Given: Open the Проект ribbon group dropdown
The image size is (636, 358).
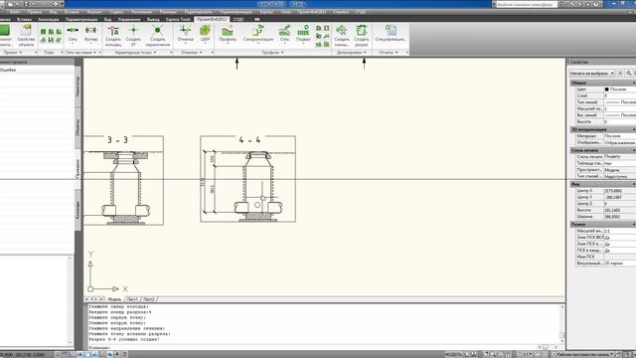Looking at the screenshot, I should click(12, 53).
